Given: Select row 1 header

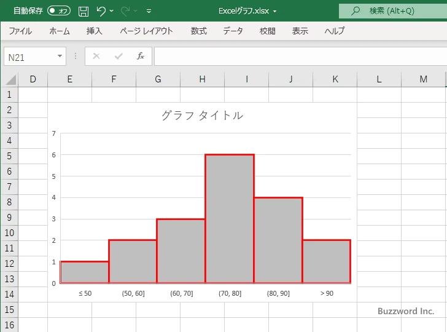Looking at the screenshot, I should point(9,95).
